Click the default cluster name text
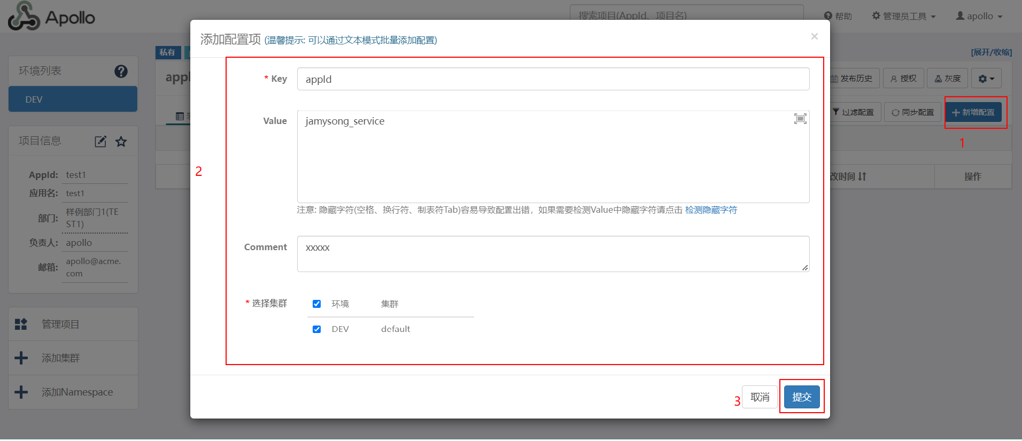Image resolution: width=1022 pixels, height=441 pixels. tap(396, 329)
